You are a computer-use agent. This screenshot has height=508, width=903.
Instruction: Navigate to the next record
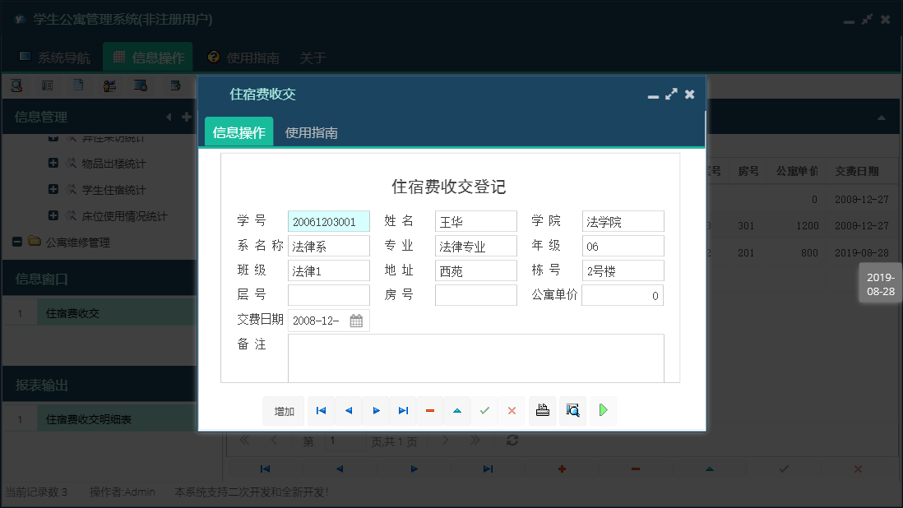pos(376,411)
